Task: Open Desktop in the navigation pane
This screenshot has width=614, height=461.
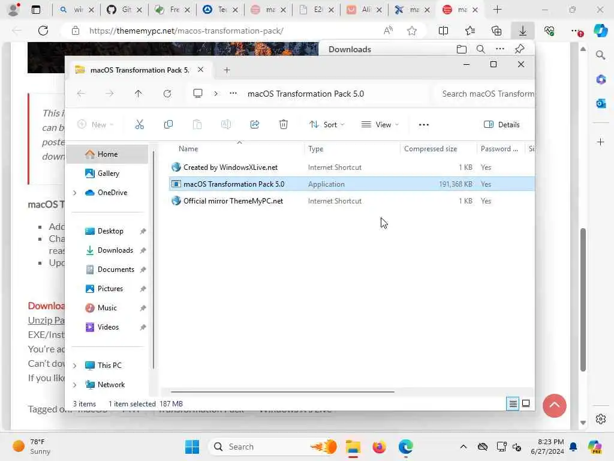Action: click(107, 231)
